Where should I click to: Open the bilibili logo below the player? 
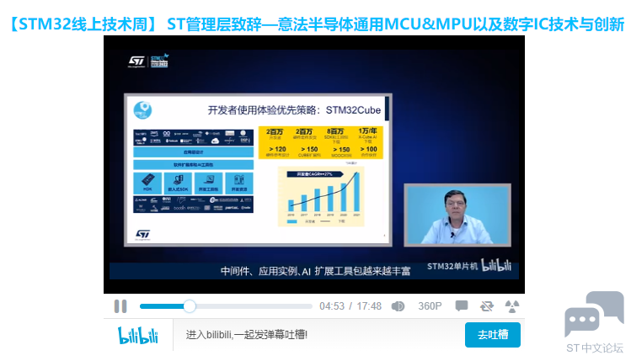coord(138,335)
